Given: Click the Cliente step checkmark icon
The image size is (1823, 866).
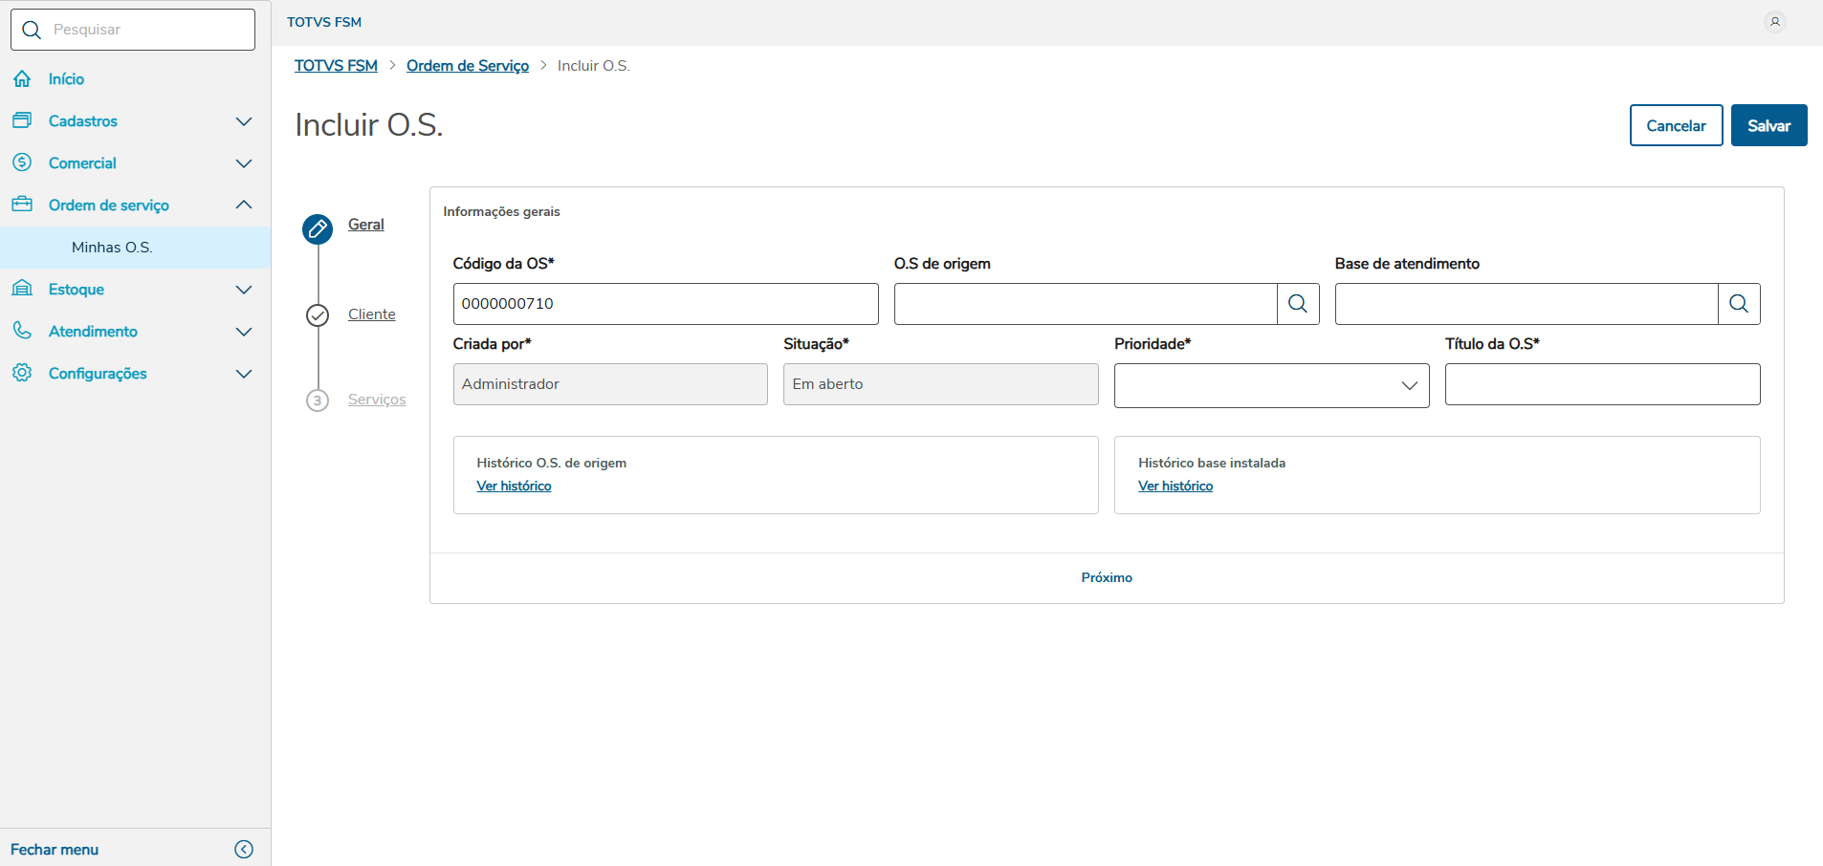Looking at the screenshot, I should tap(318, 315).
